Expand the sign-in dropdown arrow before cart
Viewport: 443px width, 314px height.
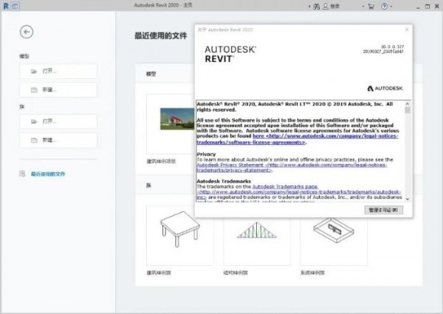click(363, 6)
